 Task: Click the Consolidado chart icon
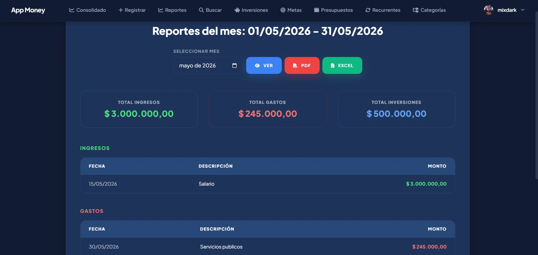coord(72,10)
